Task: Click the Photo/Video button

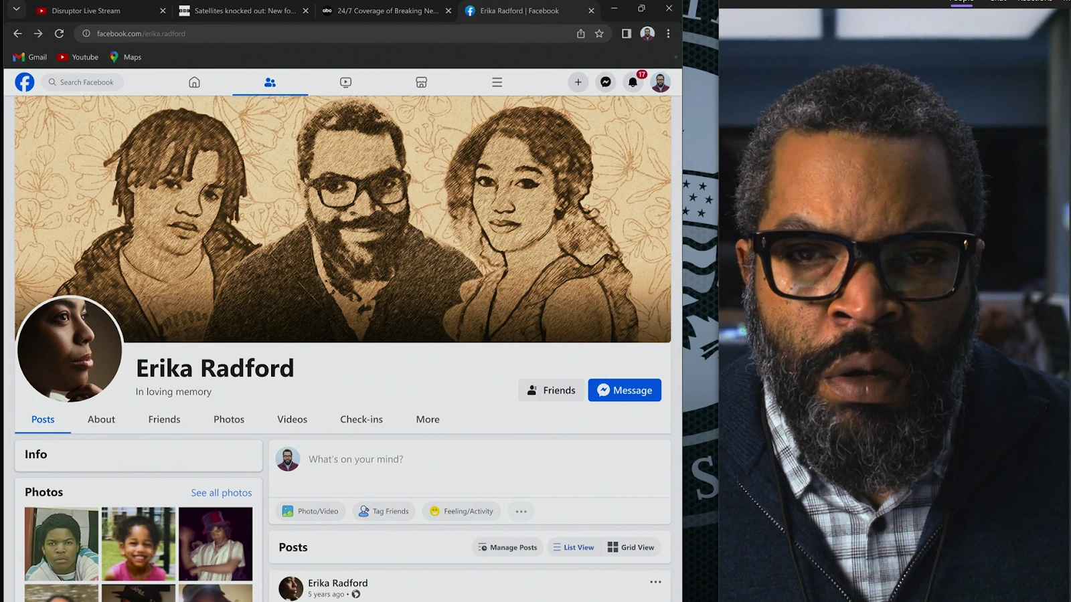Action: 311,512
